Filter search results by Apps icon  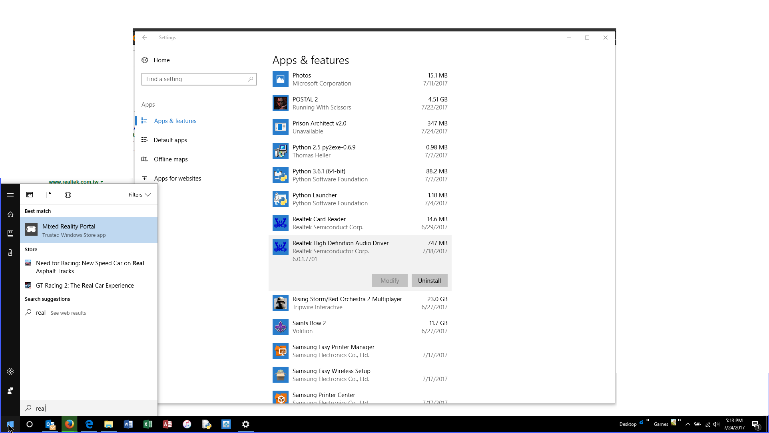coord(30,195)
